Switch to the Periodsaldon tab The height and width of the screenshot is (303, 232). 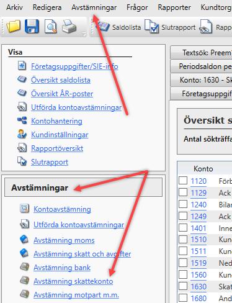[201, 66]
